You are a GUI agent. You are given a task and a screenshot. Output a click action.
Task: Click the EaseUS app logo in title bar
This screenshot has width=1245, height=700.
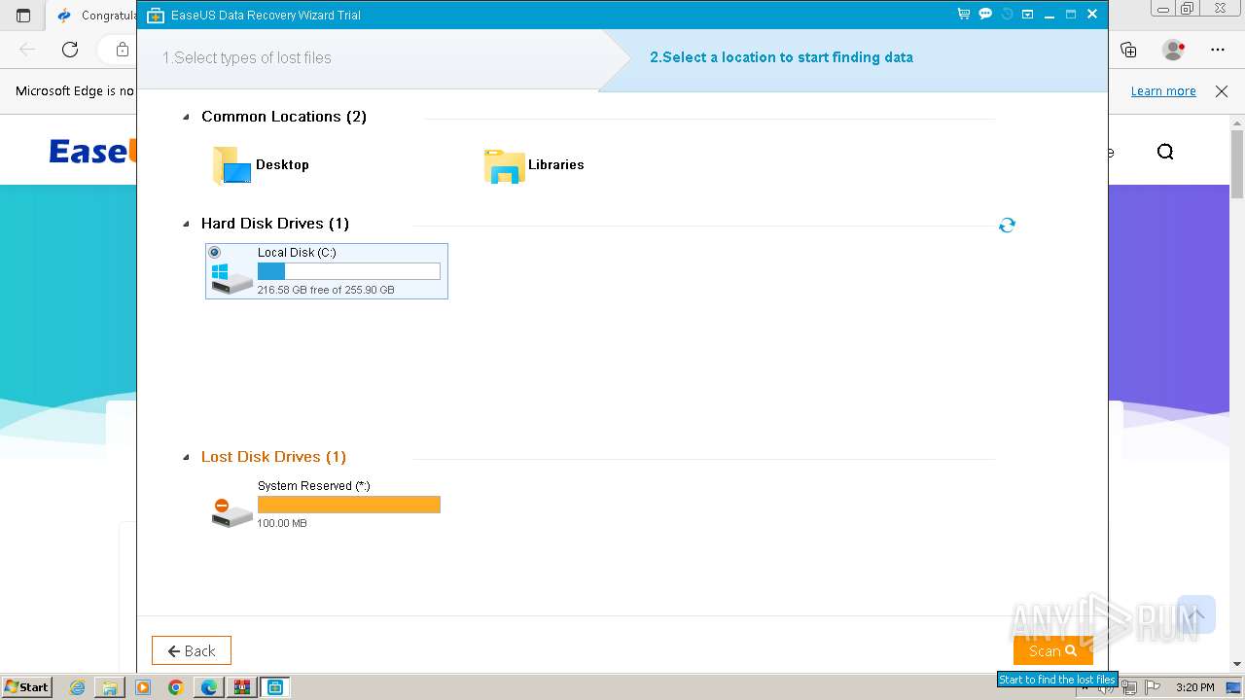155,15
